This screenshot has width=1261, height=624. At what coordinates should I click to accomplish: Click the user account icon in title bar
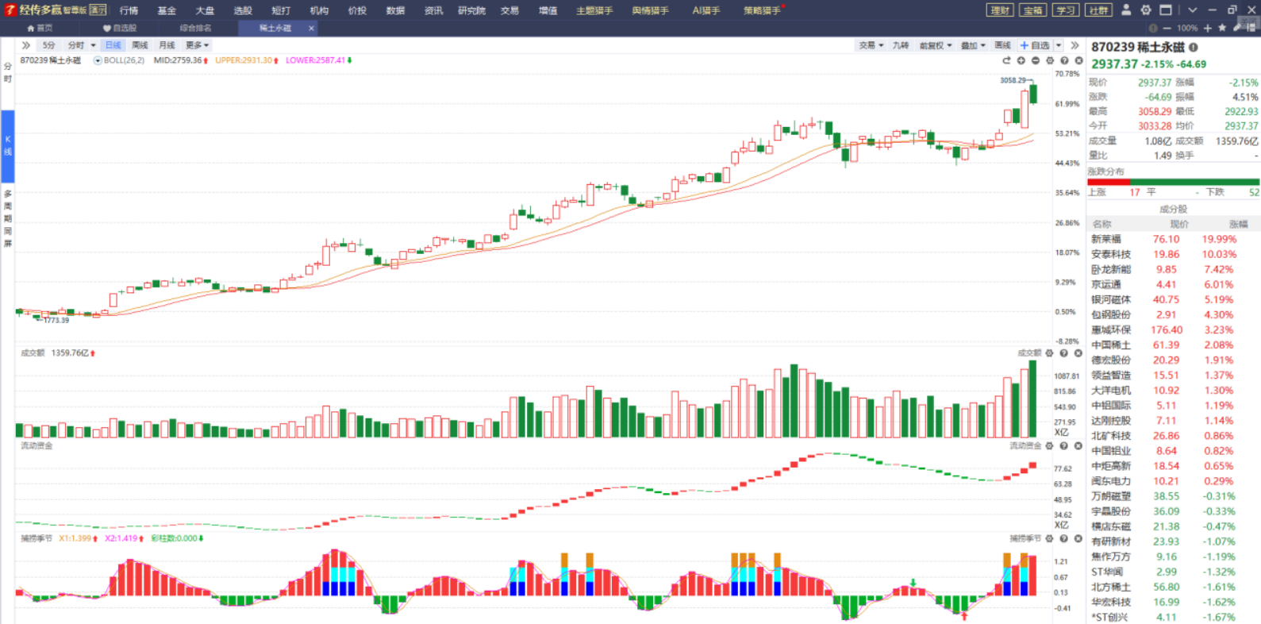pyautogui.click(x=1126, y=10)
